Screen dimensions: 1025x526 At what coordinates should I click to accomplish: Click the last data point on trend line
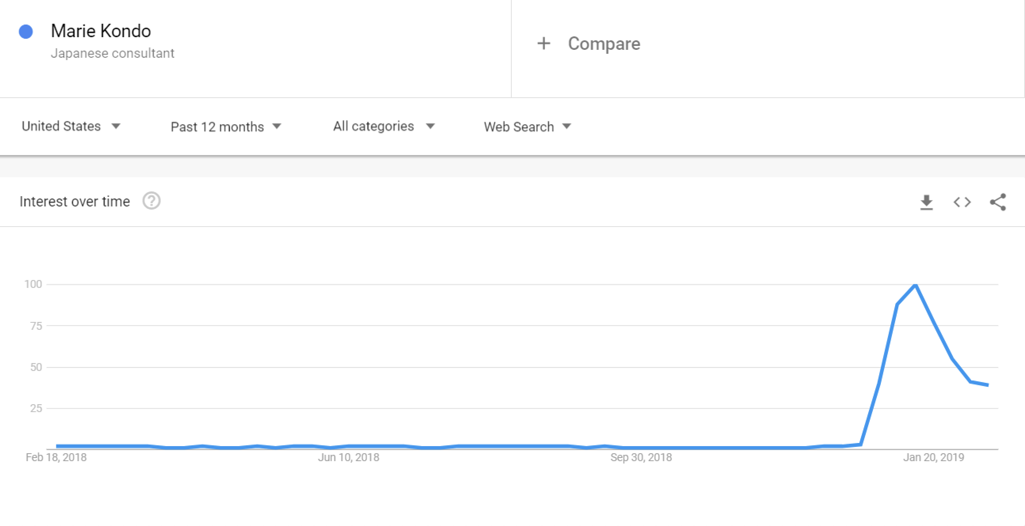coord(988,384)
